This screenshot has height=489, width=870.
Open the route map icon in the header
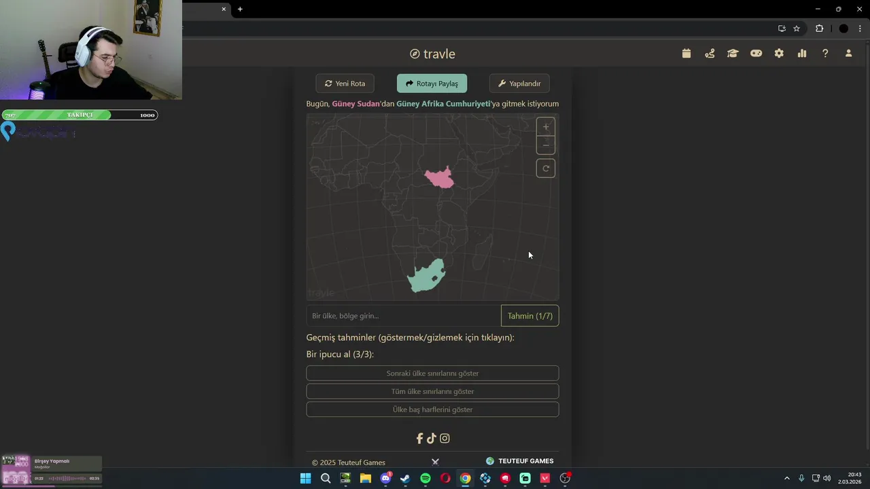(710, 54)
